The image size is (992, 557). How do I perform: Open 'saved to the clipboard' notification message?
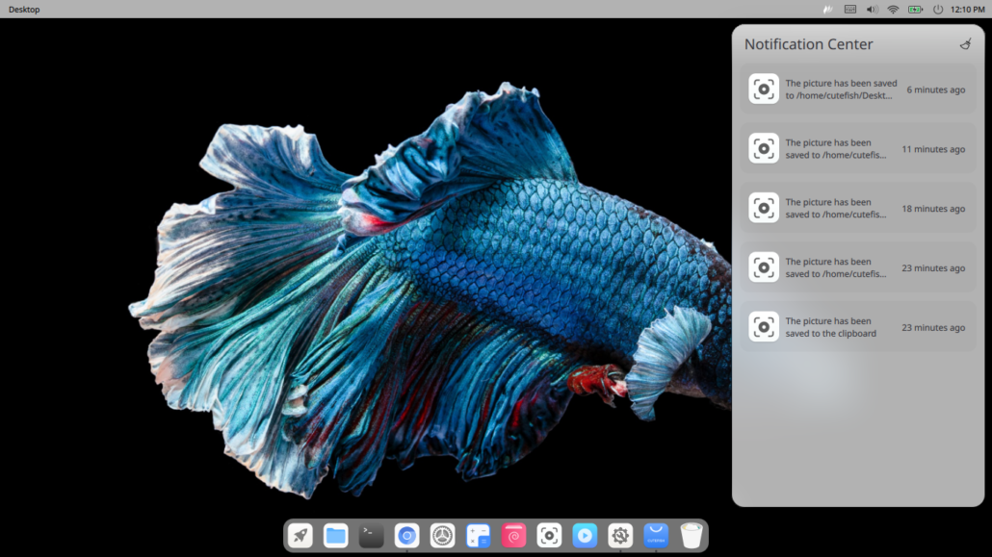(x=830, y=327)
